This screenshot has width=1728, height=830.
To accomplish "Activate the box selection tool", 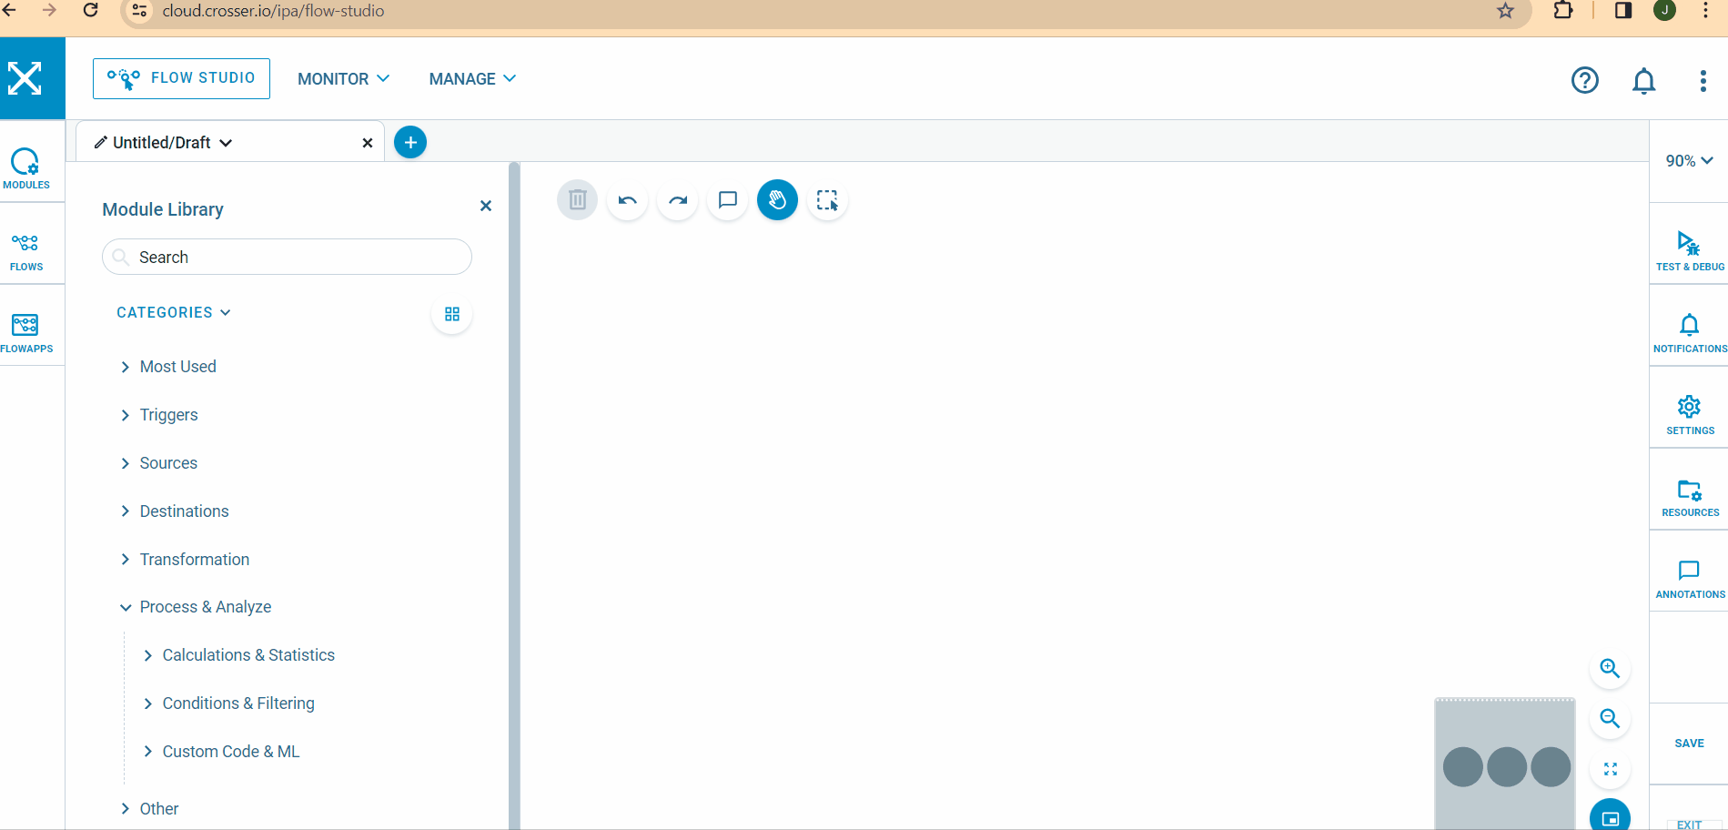I will point(827,200).
